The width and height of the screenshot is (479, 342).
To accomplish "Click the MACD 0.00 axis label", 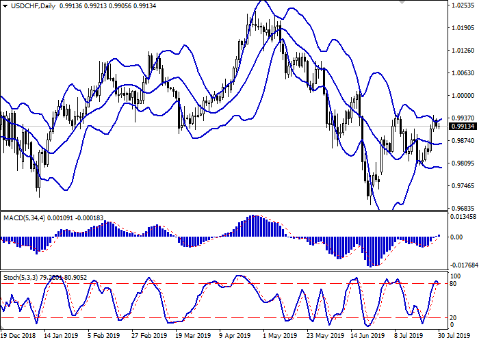I will tap(454, 237).
